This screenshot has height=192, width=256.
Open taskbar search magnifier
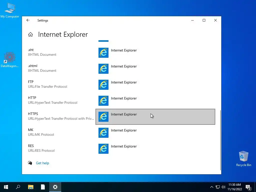(x=18, y=187)
